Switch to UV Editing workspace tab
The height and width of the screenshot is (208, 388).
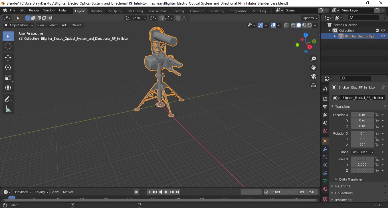[x=135, y=11]
